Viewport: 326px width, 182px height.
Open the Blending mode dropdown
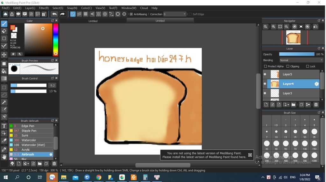301,60
